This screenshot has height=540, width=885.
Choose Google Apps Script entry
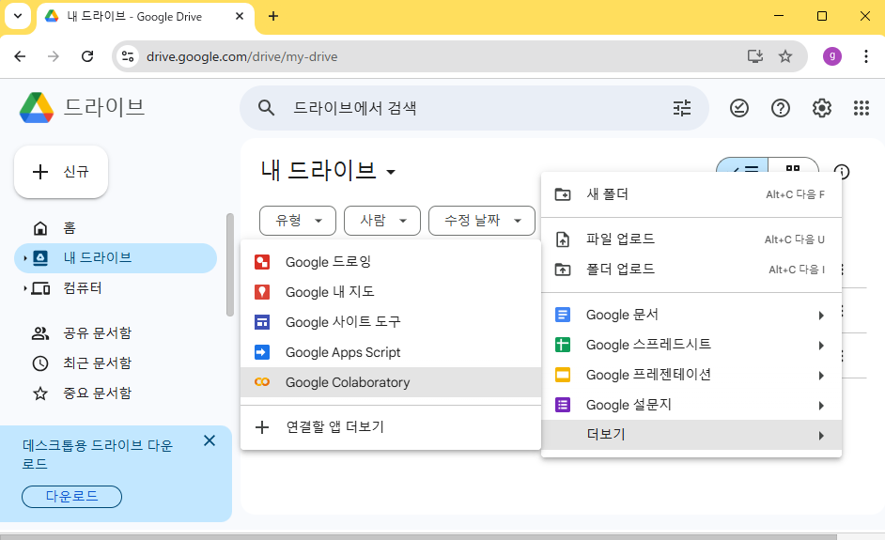tap(391, 352)
